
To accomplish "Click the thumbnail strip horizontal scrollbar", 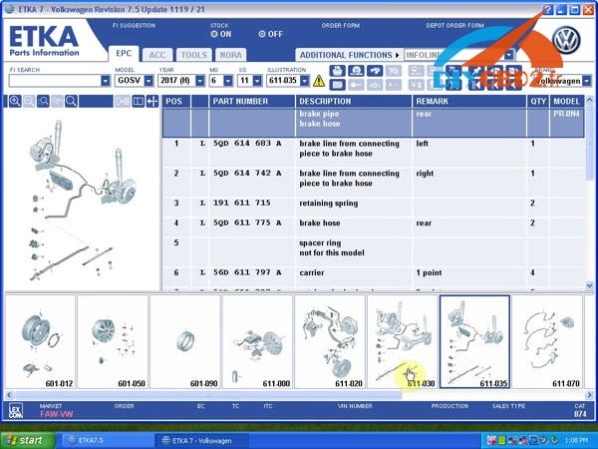I will tap(208, 395).
